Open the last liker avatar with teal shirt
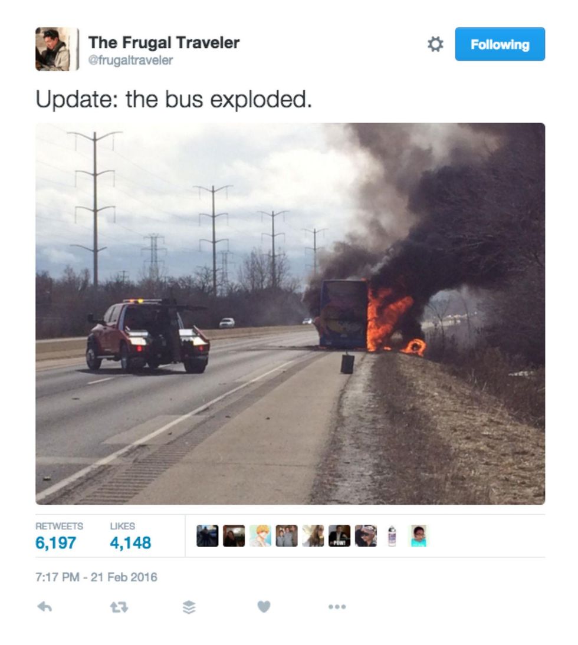578x645 pixels. point(419,536)
